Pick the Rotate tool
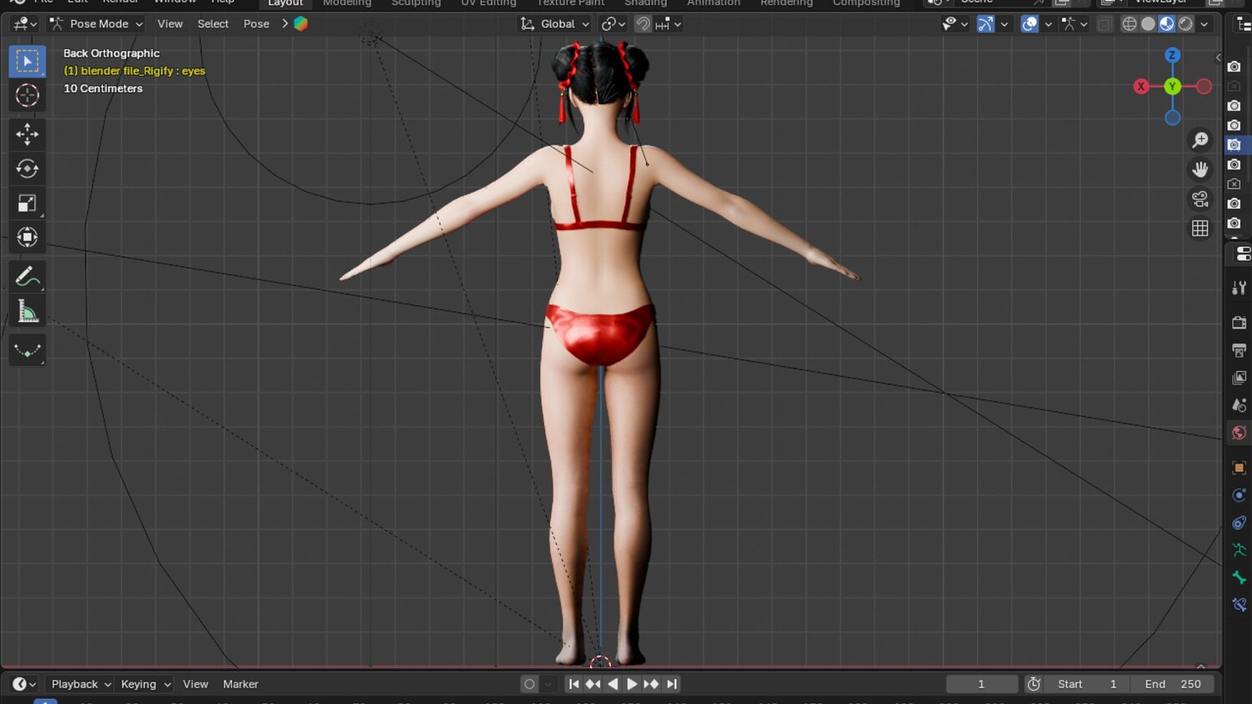 (x=27, y=168)
